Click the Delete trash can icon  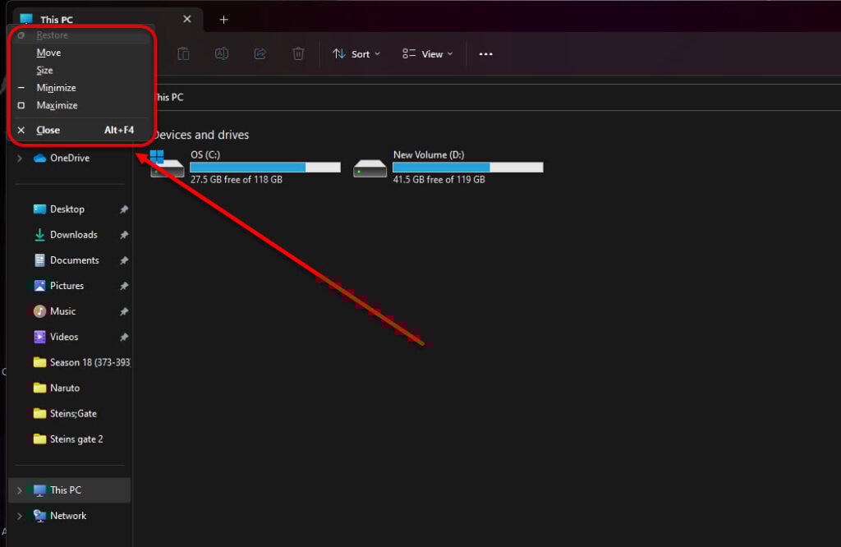point(298,54)
